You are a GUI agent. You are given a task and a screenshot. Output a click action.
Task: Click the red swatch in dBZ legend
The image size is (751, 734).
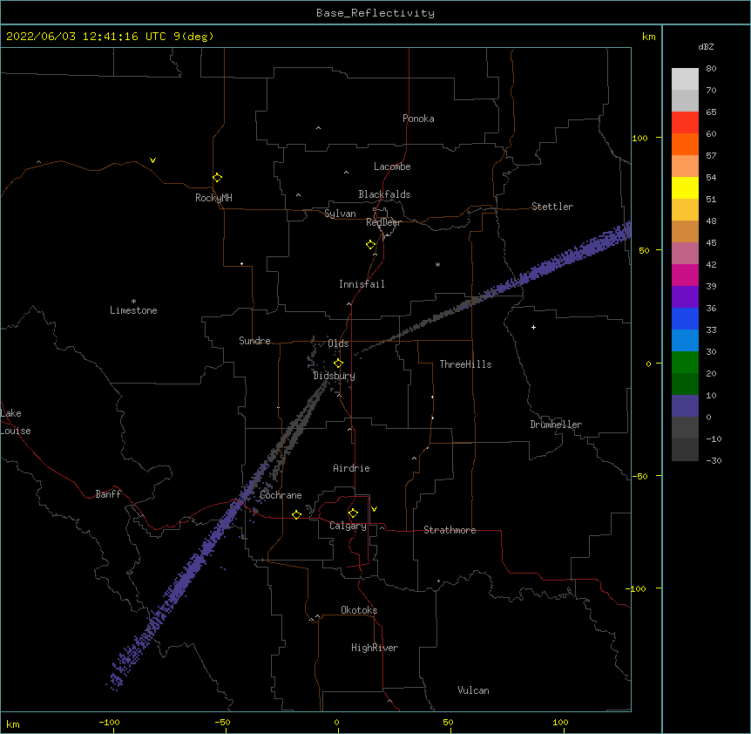[685, 123]
